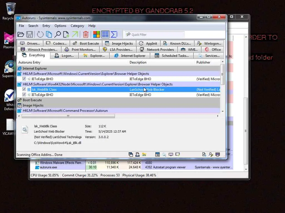
Task: Switch to the Winsock Providers tab
Action: point(39,49)
